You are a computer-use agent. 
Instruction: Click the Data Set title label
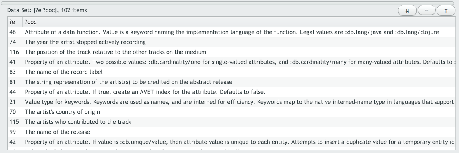click(x=47, y=10)
